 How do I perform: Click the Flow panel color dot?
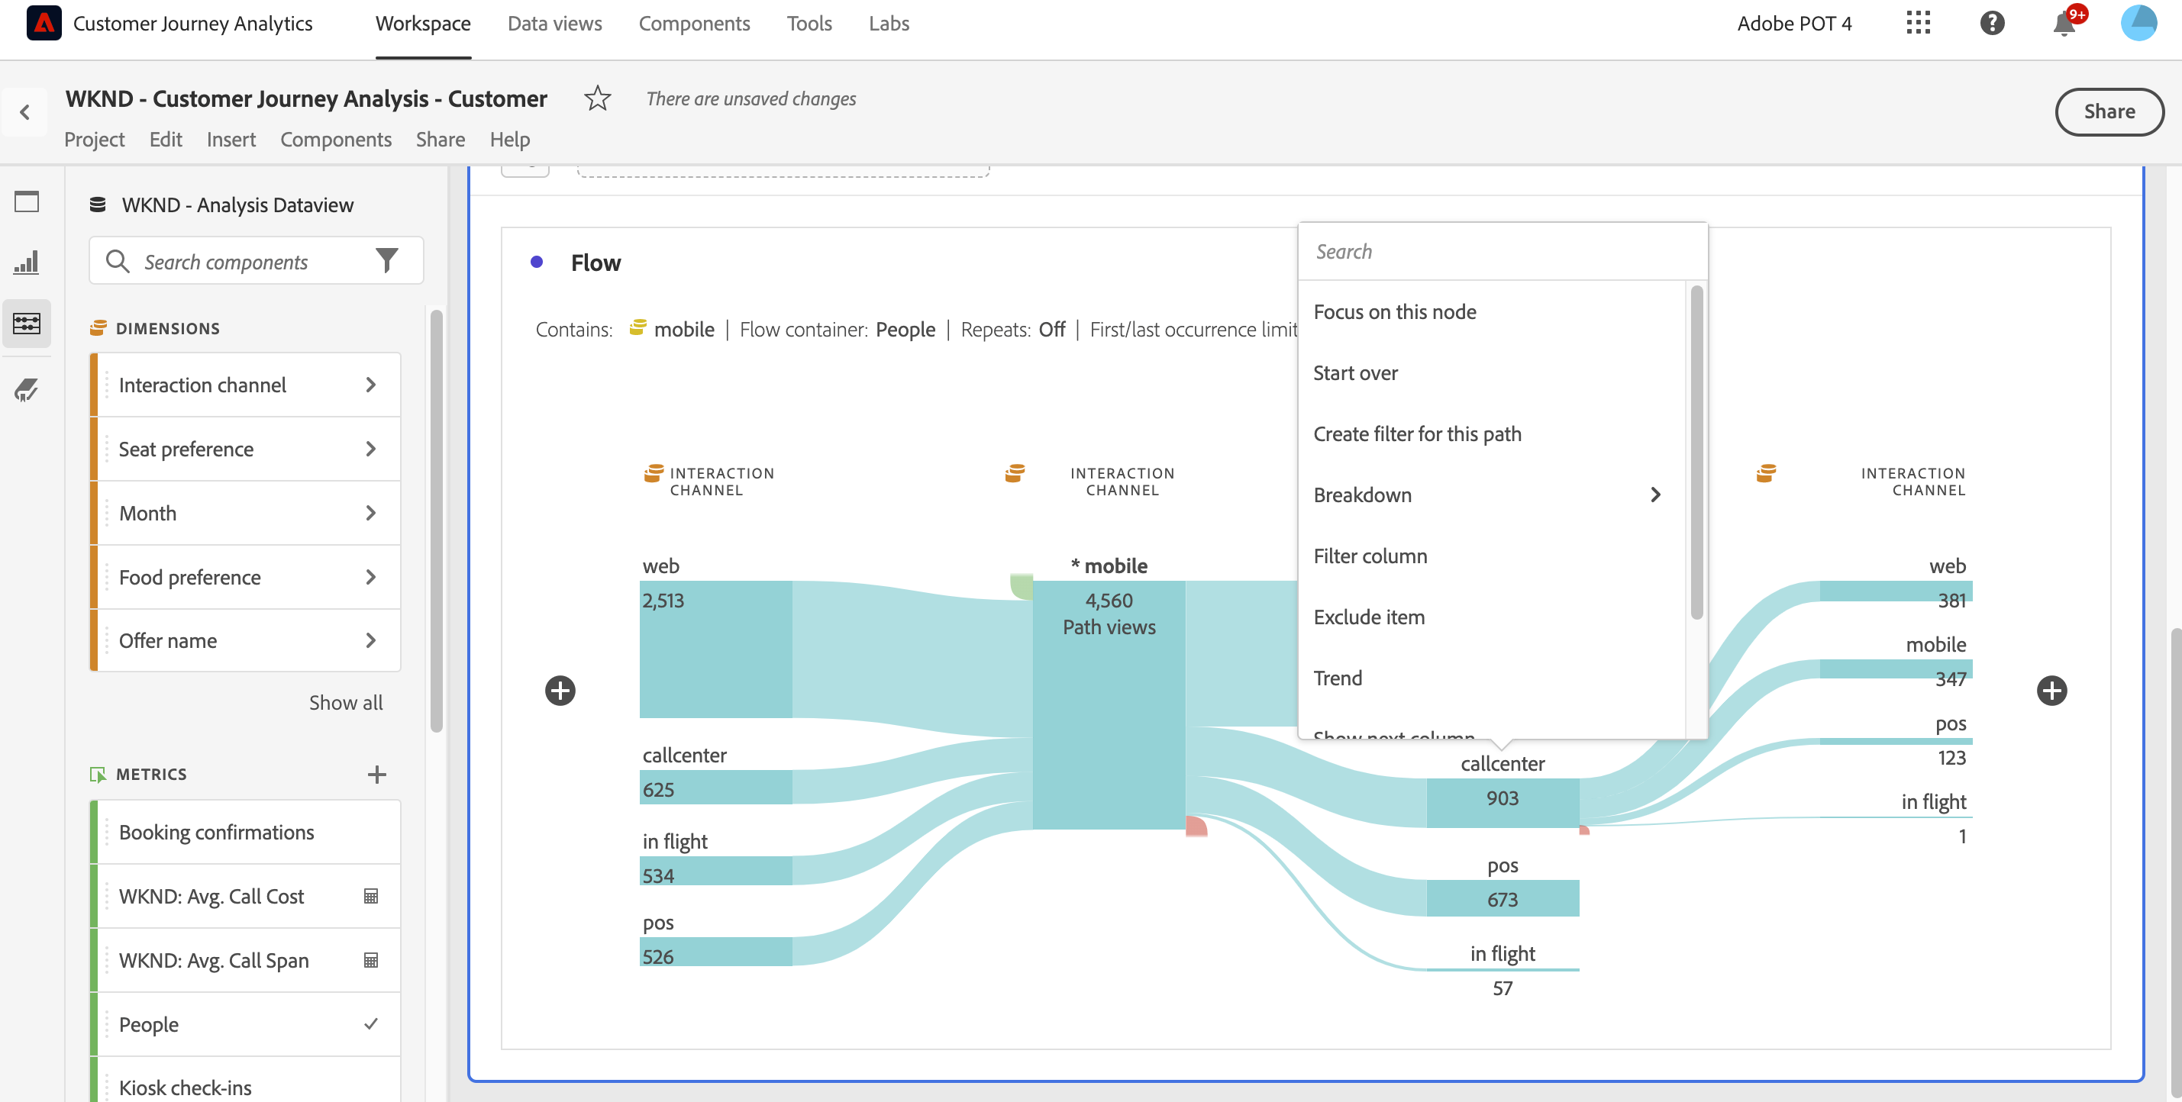pos(536,262)
